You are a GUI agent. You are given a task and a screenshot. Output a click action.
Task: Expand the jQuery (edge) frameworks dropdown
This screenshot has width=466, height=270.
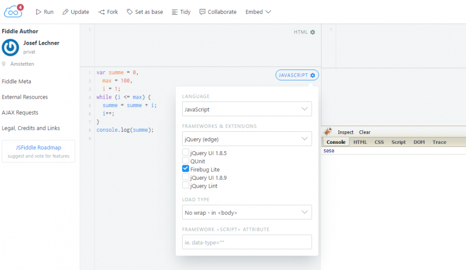coord(247,139)
